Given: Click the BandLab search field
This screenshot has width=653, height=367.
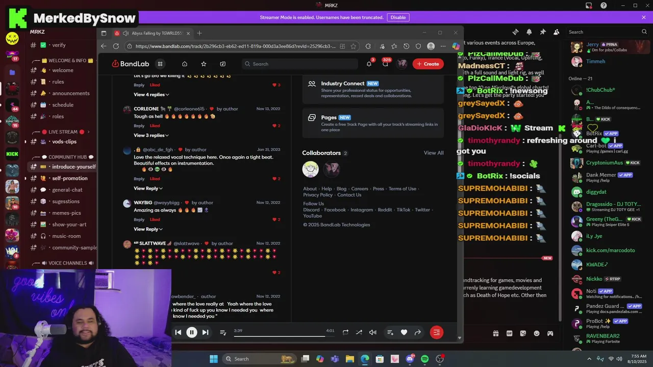Looking at the screenshot, I should (x=300, y=64).
